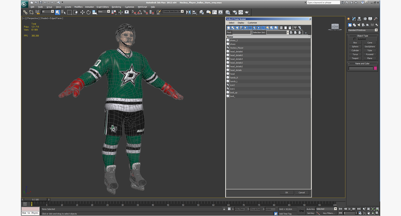
Task: Click the time slider 0 / 100 handle
Action: click(35, 200)
